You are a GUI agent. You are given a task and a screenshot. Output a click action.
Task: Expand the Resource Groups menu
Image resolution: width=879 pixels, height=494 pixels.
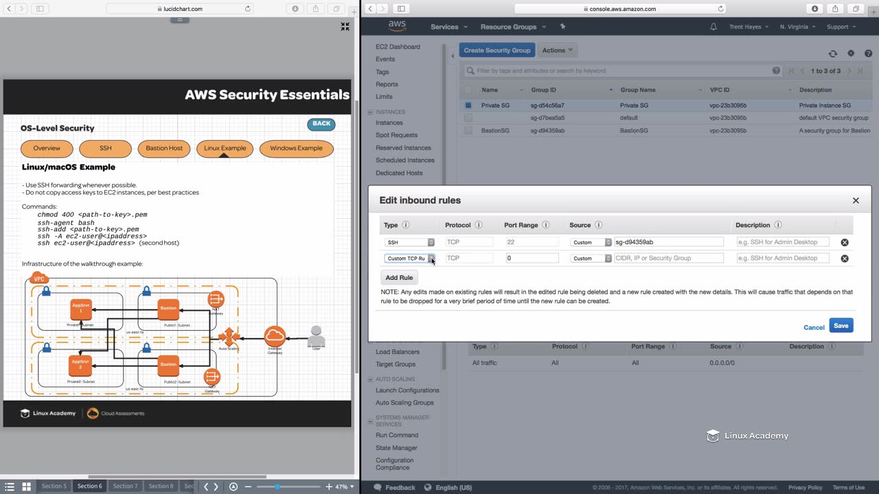tap(514, 27)
